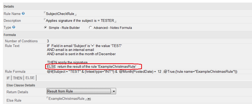Click the 'AND email is an internal email' line
Image resolution: width=252 pixels, height=104 pixels.
[x=70, y=50]
